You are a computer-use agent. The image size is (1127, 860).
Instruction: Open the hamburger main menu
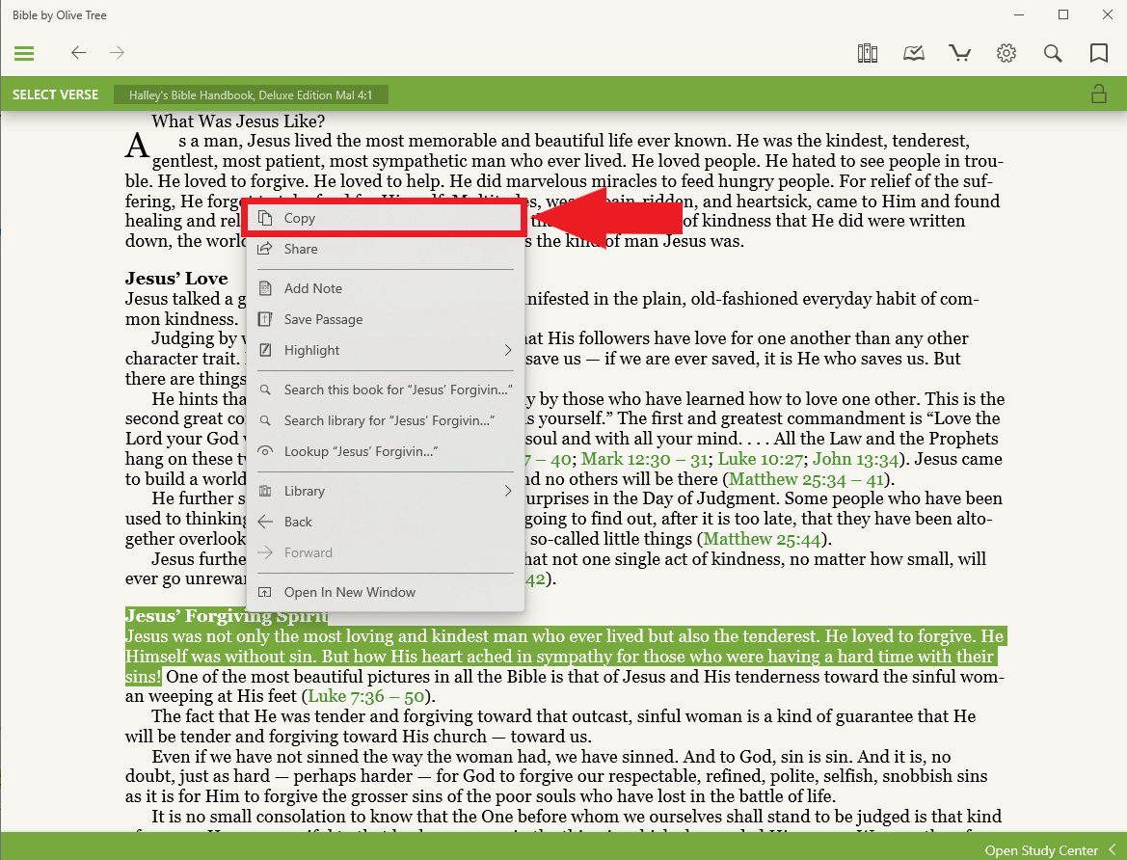click(x=24, y=53)
